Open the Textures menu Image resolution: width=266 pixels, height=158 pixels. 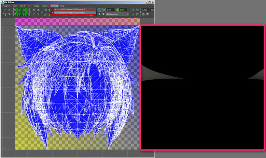click(x=45, y=6)
